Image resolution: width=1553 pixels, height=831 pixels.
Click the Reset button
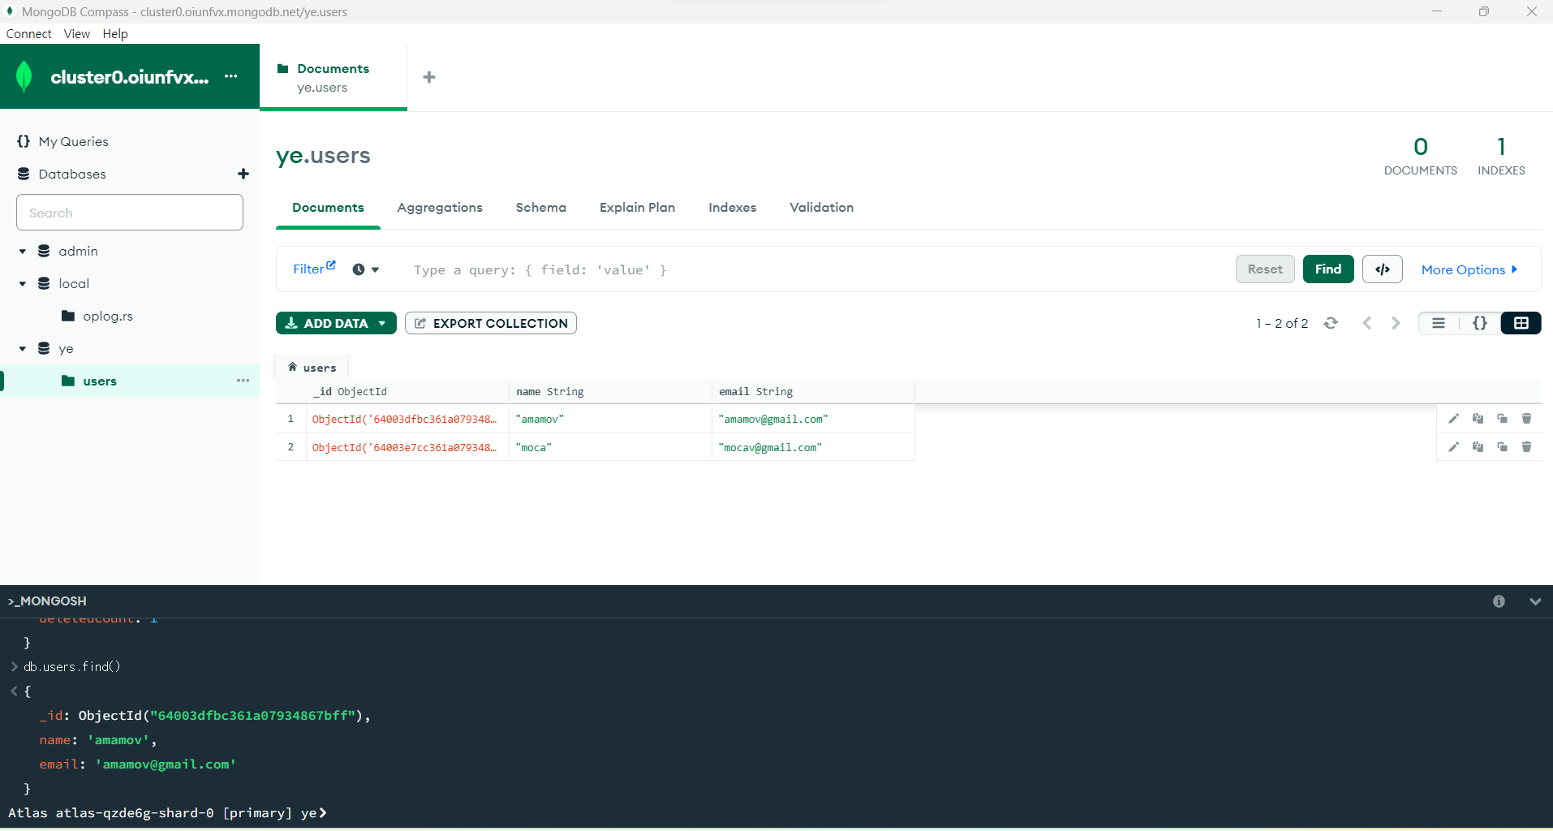tap(1265, 269)
